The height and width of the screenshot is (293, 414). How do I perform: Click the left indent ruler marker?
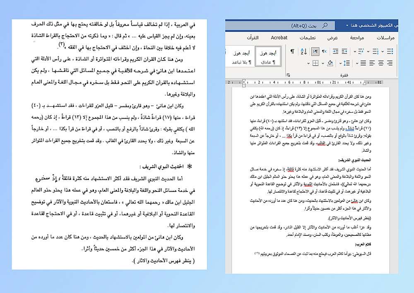244,85
